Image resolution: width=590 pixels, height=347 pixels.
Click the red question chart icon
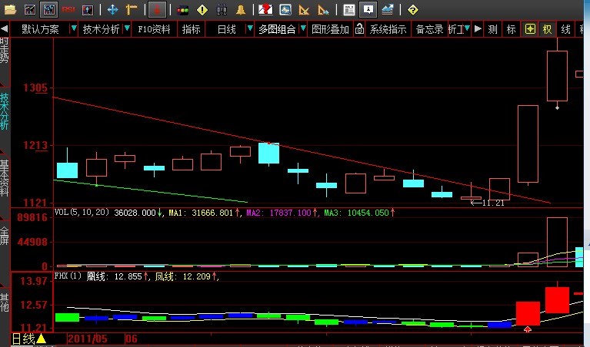tap(265, 9)
